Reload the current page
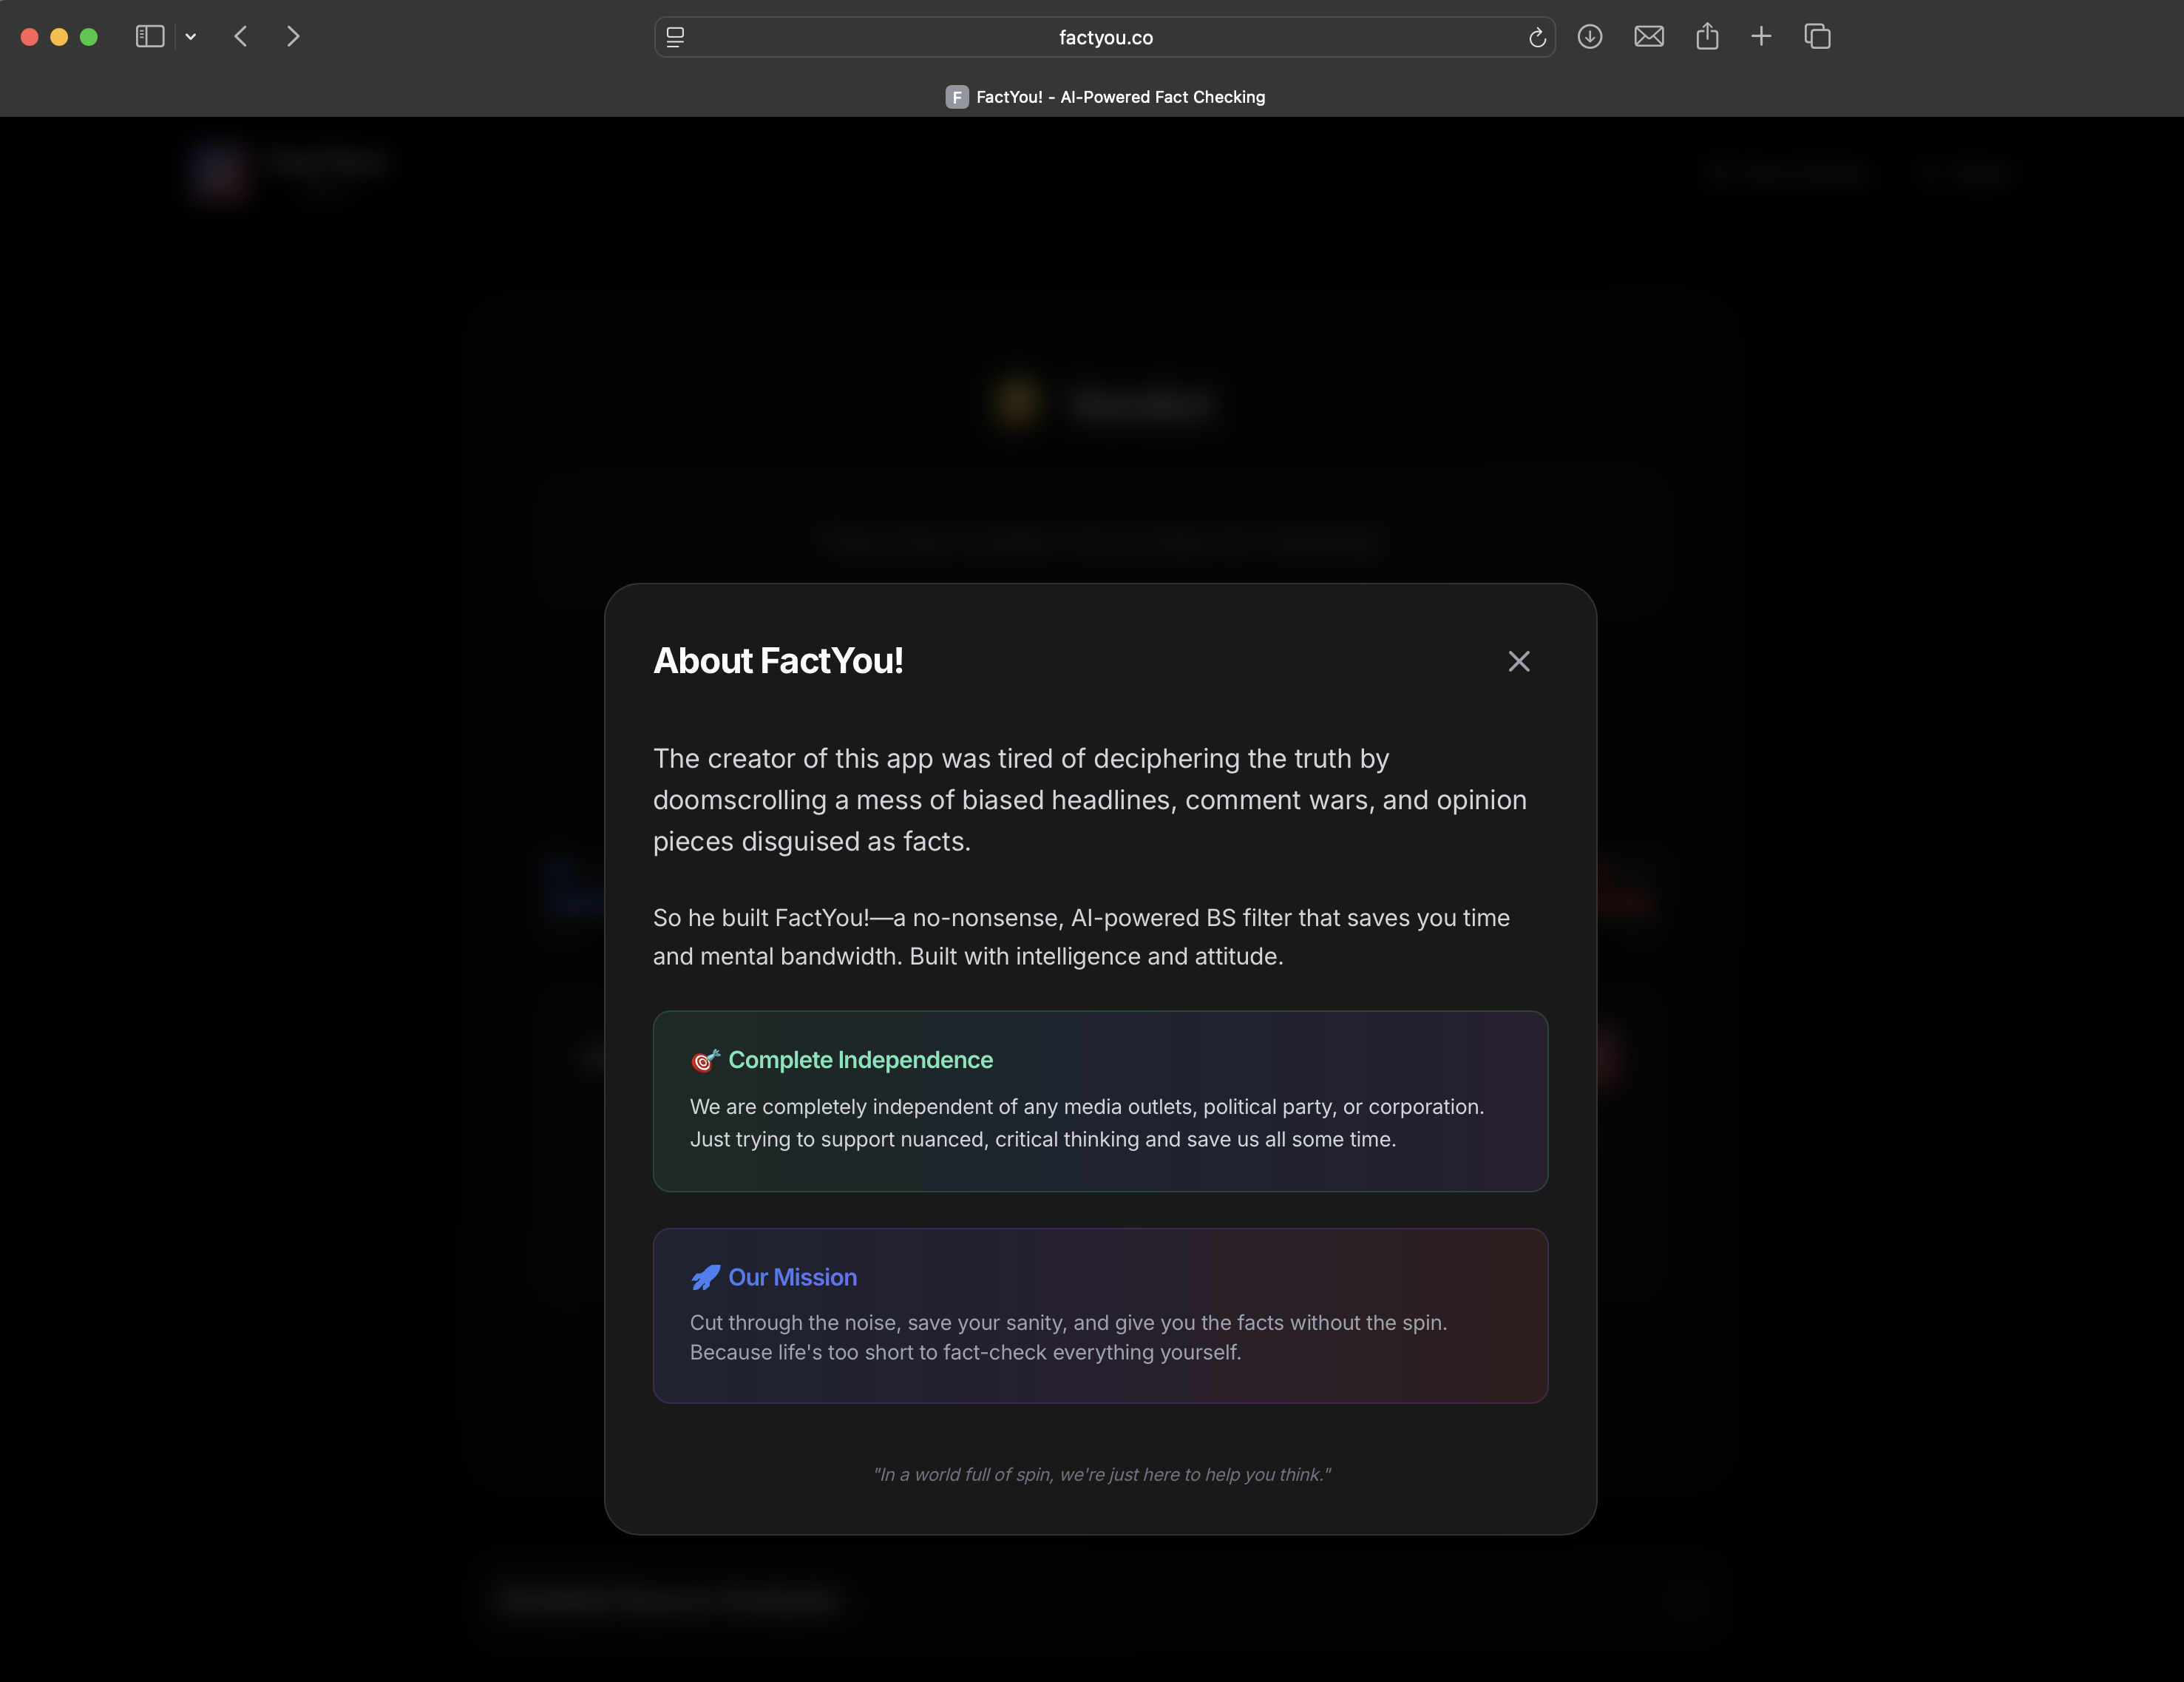Viewport: 2184px width, 1682px height. point(1537,38)
